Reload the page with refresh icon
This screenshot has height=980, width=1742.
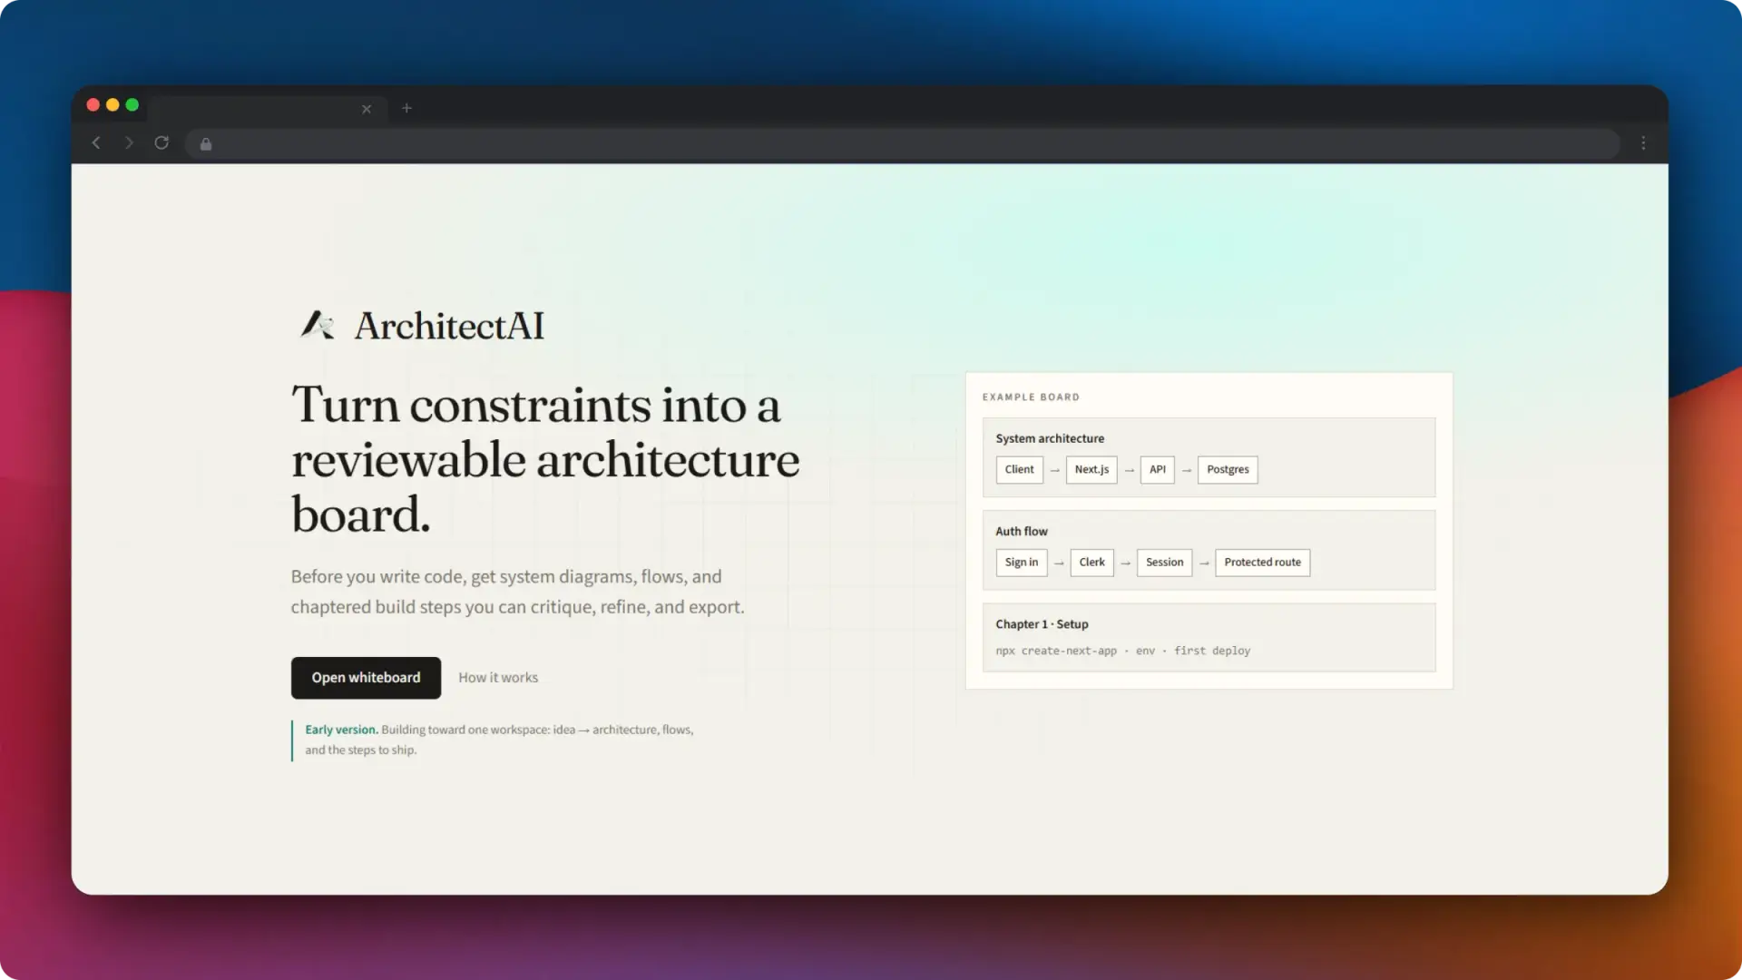tap(161, 142)
